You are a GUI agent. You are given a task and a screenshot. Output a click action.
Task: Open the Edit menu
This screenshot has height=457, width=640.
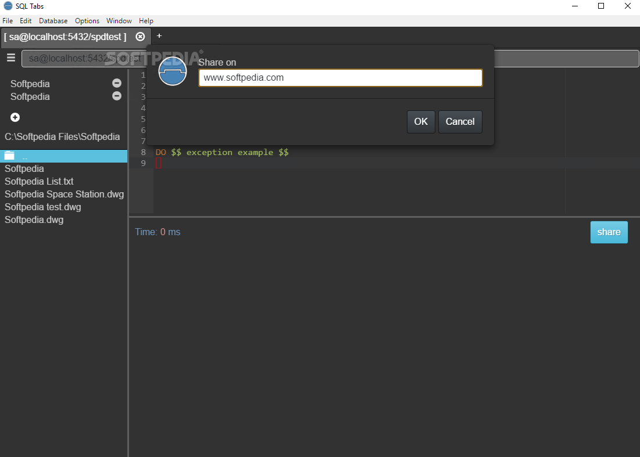26,21
